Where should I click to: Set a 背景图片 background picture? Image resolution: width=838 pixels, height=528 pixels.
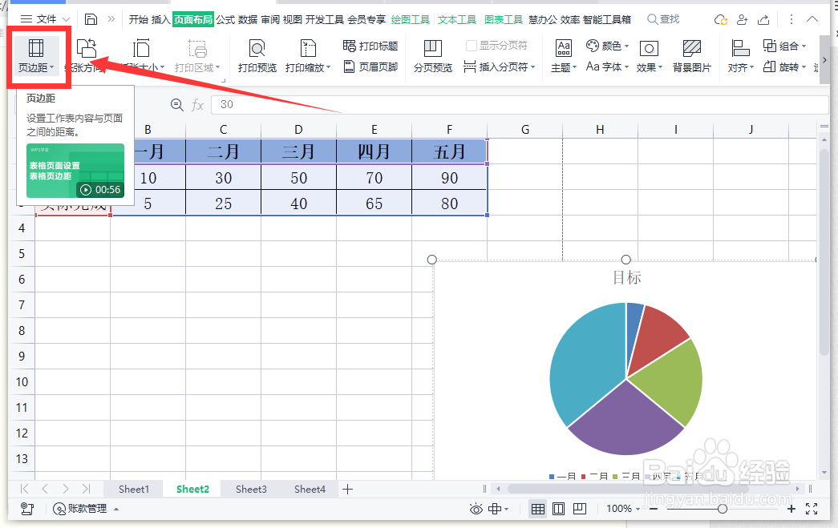point(691,55)
